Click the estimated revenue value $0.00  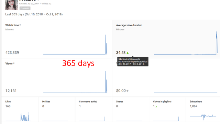point(121,91)
